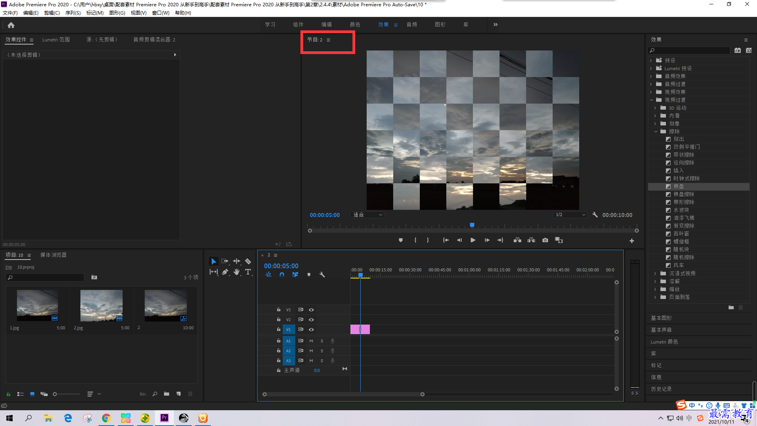Viewport: 757px width, 426px height.
Task: Expand the 视频效果 folder
Action: 651,92
